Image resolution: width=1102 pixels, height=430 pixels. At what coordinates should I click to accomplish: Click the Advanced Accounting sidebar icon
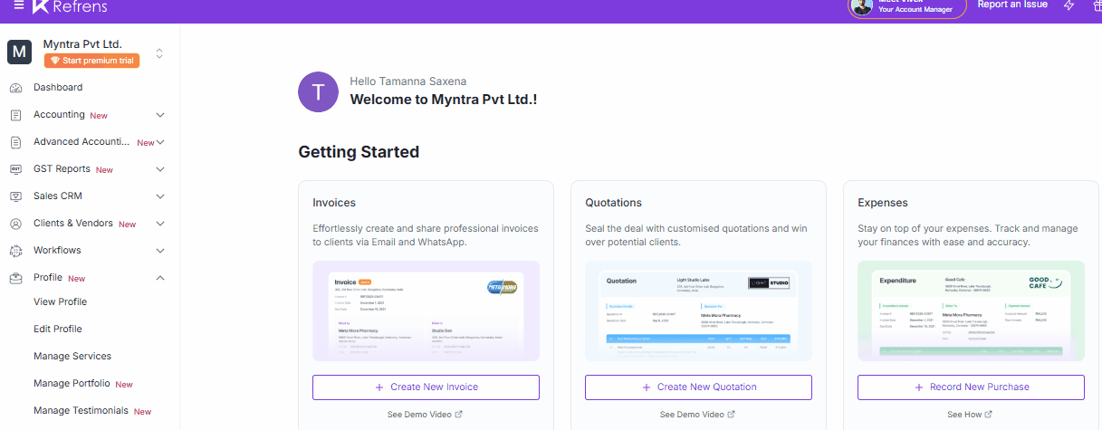pos(15,142)
